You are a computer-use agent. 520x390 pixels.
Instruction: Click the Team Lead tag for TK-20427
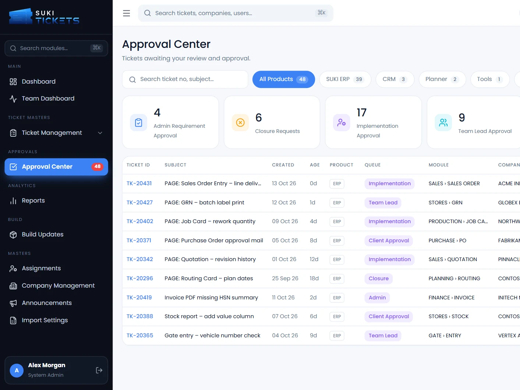pyautogui.click(x=383, y=203)
